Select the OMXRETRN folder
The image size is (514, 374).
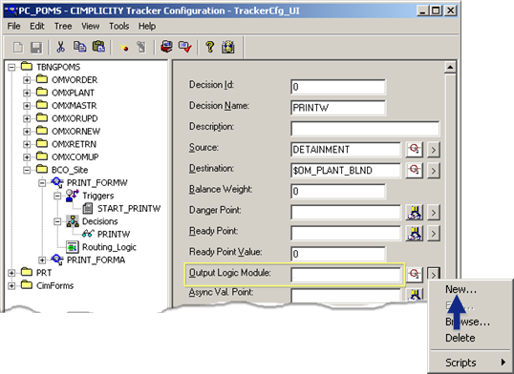coord(74,144)
